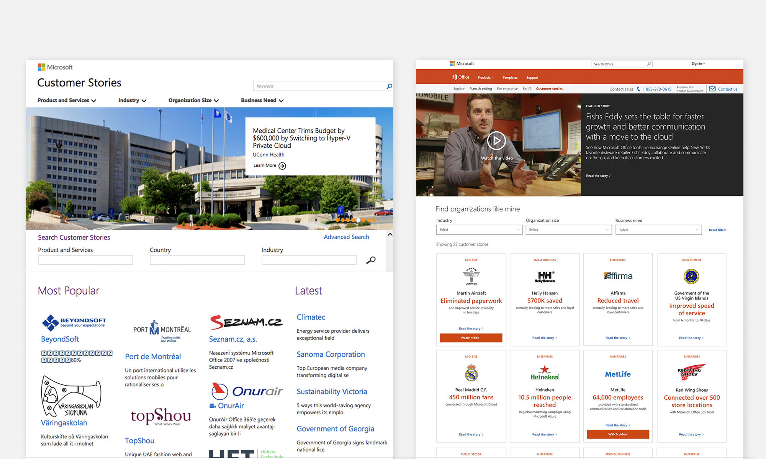This screenshot has height=459, width=766.
Task: Click the Microsoft logo on Office page
Action: (x=462, y=63)
